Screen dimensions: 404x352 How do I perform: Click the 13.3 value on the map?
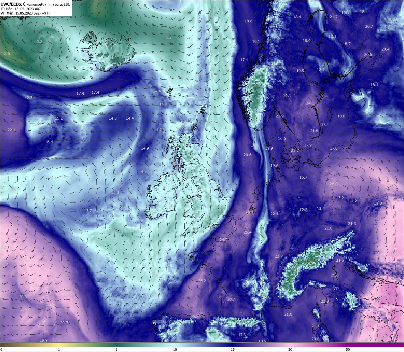(x=321, y=209)
